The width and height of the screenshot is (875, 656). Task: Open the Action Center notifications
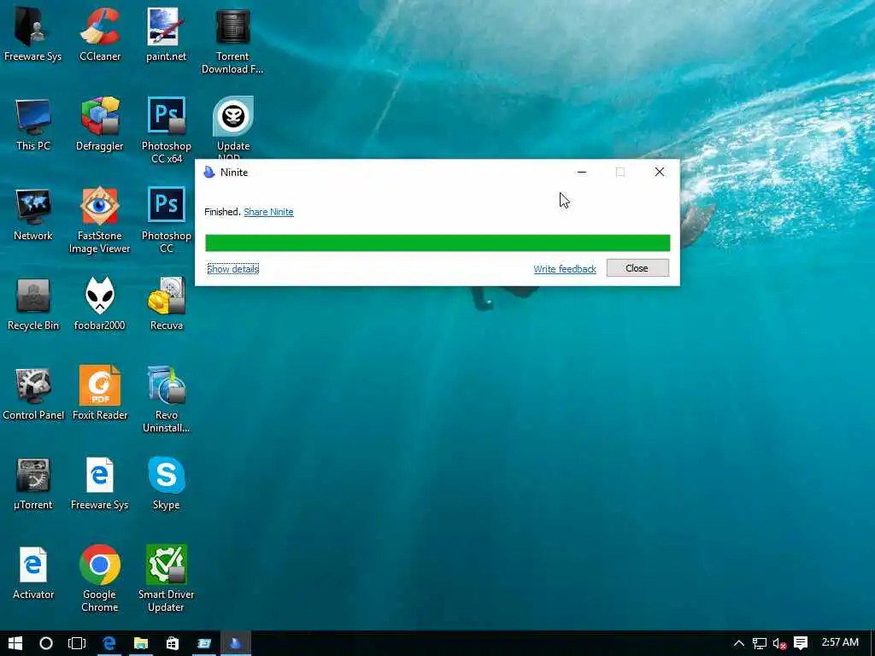801,643
